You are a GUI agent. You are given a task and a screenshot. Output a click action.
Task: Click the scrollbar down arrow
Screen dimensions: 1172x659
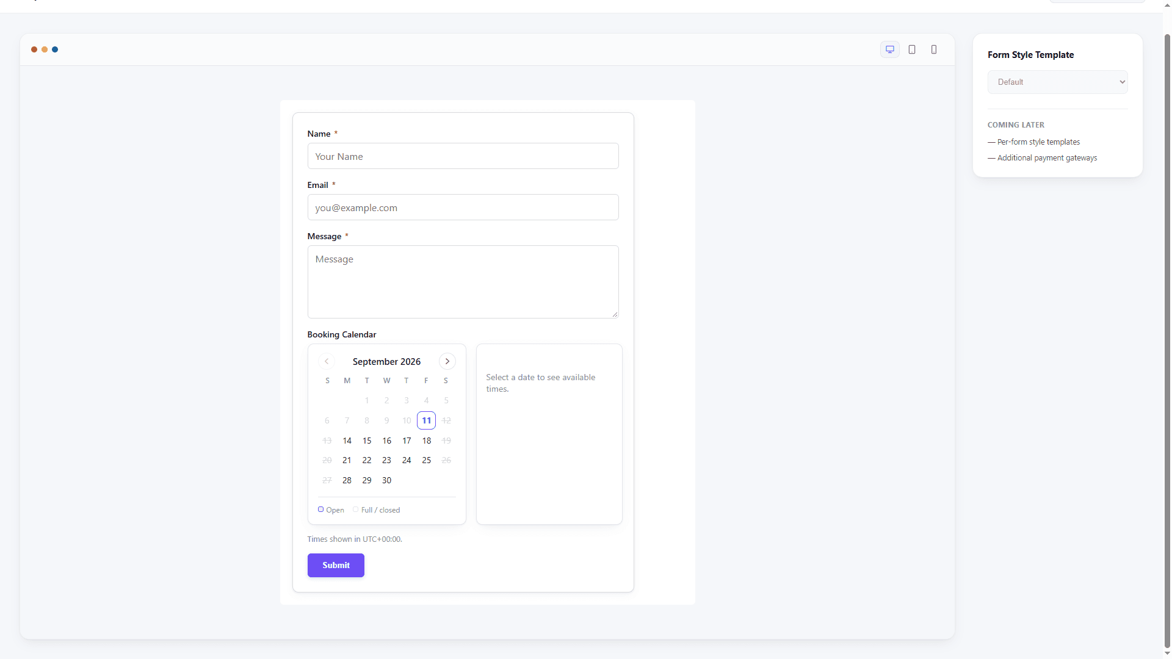pyautogui.click(x=1167, y=654)
